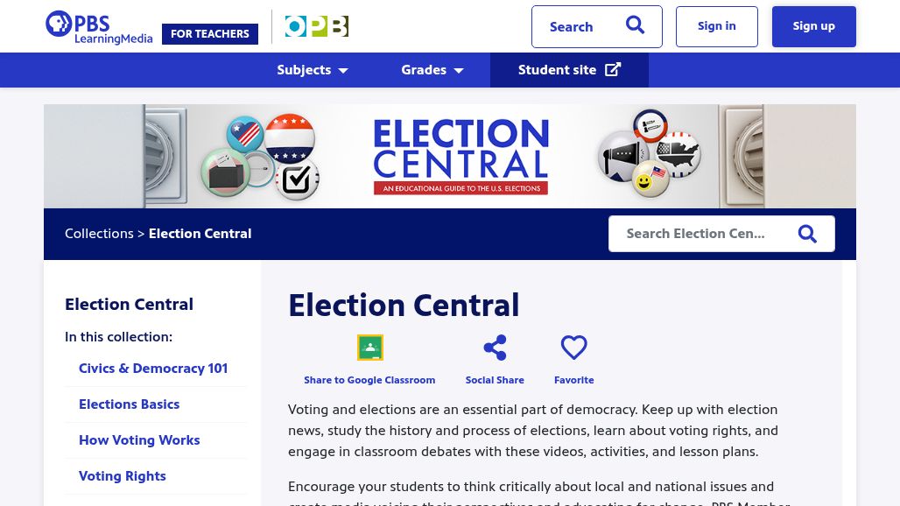Open the Social Share icon
This screenshot has width=900, height=506.
[x=495, y=348]
